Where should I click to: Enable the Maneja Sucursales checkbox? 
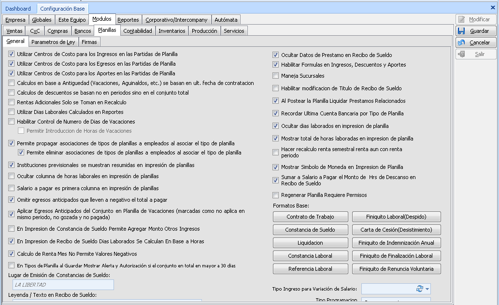pyautogui.click(x=276, y=76)
